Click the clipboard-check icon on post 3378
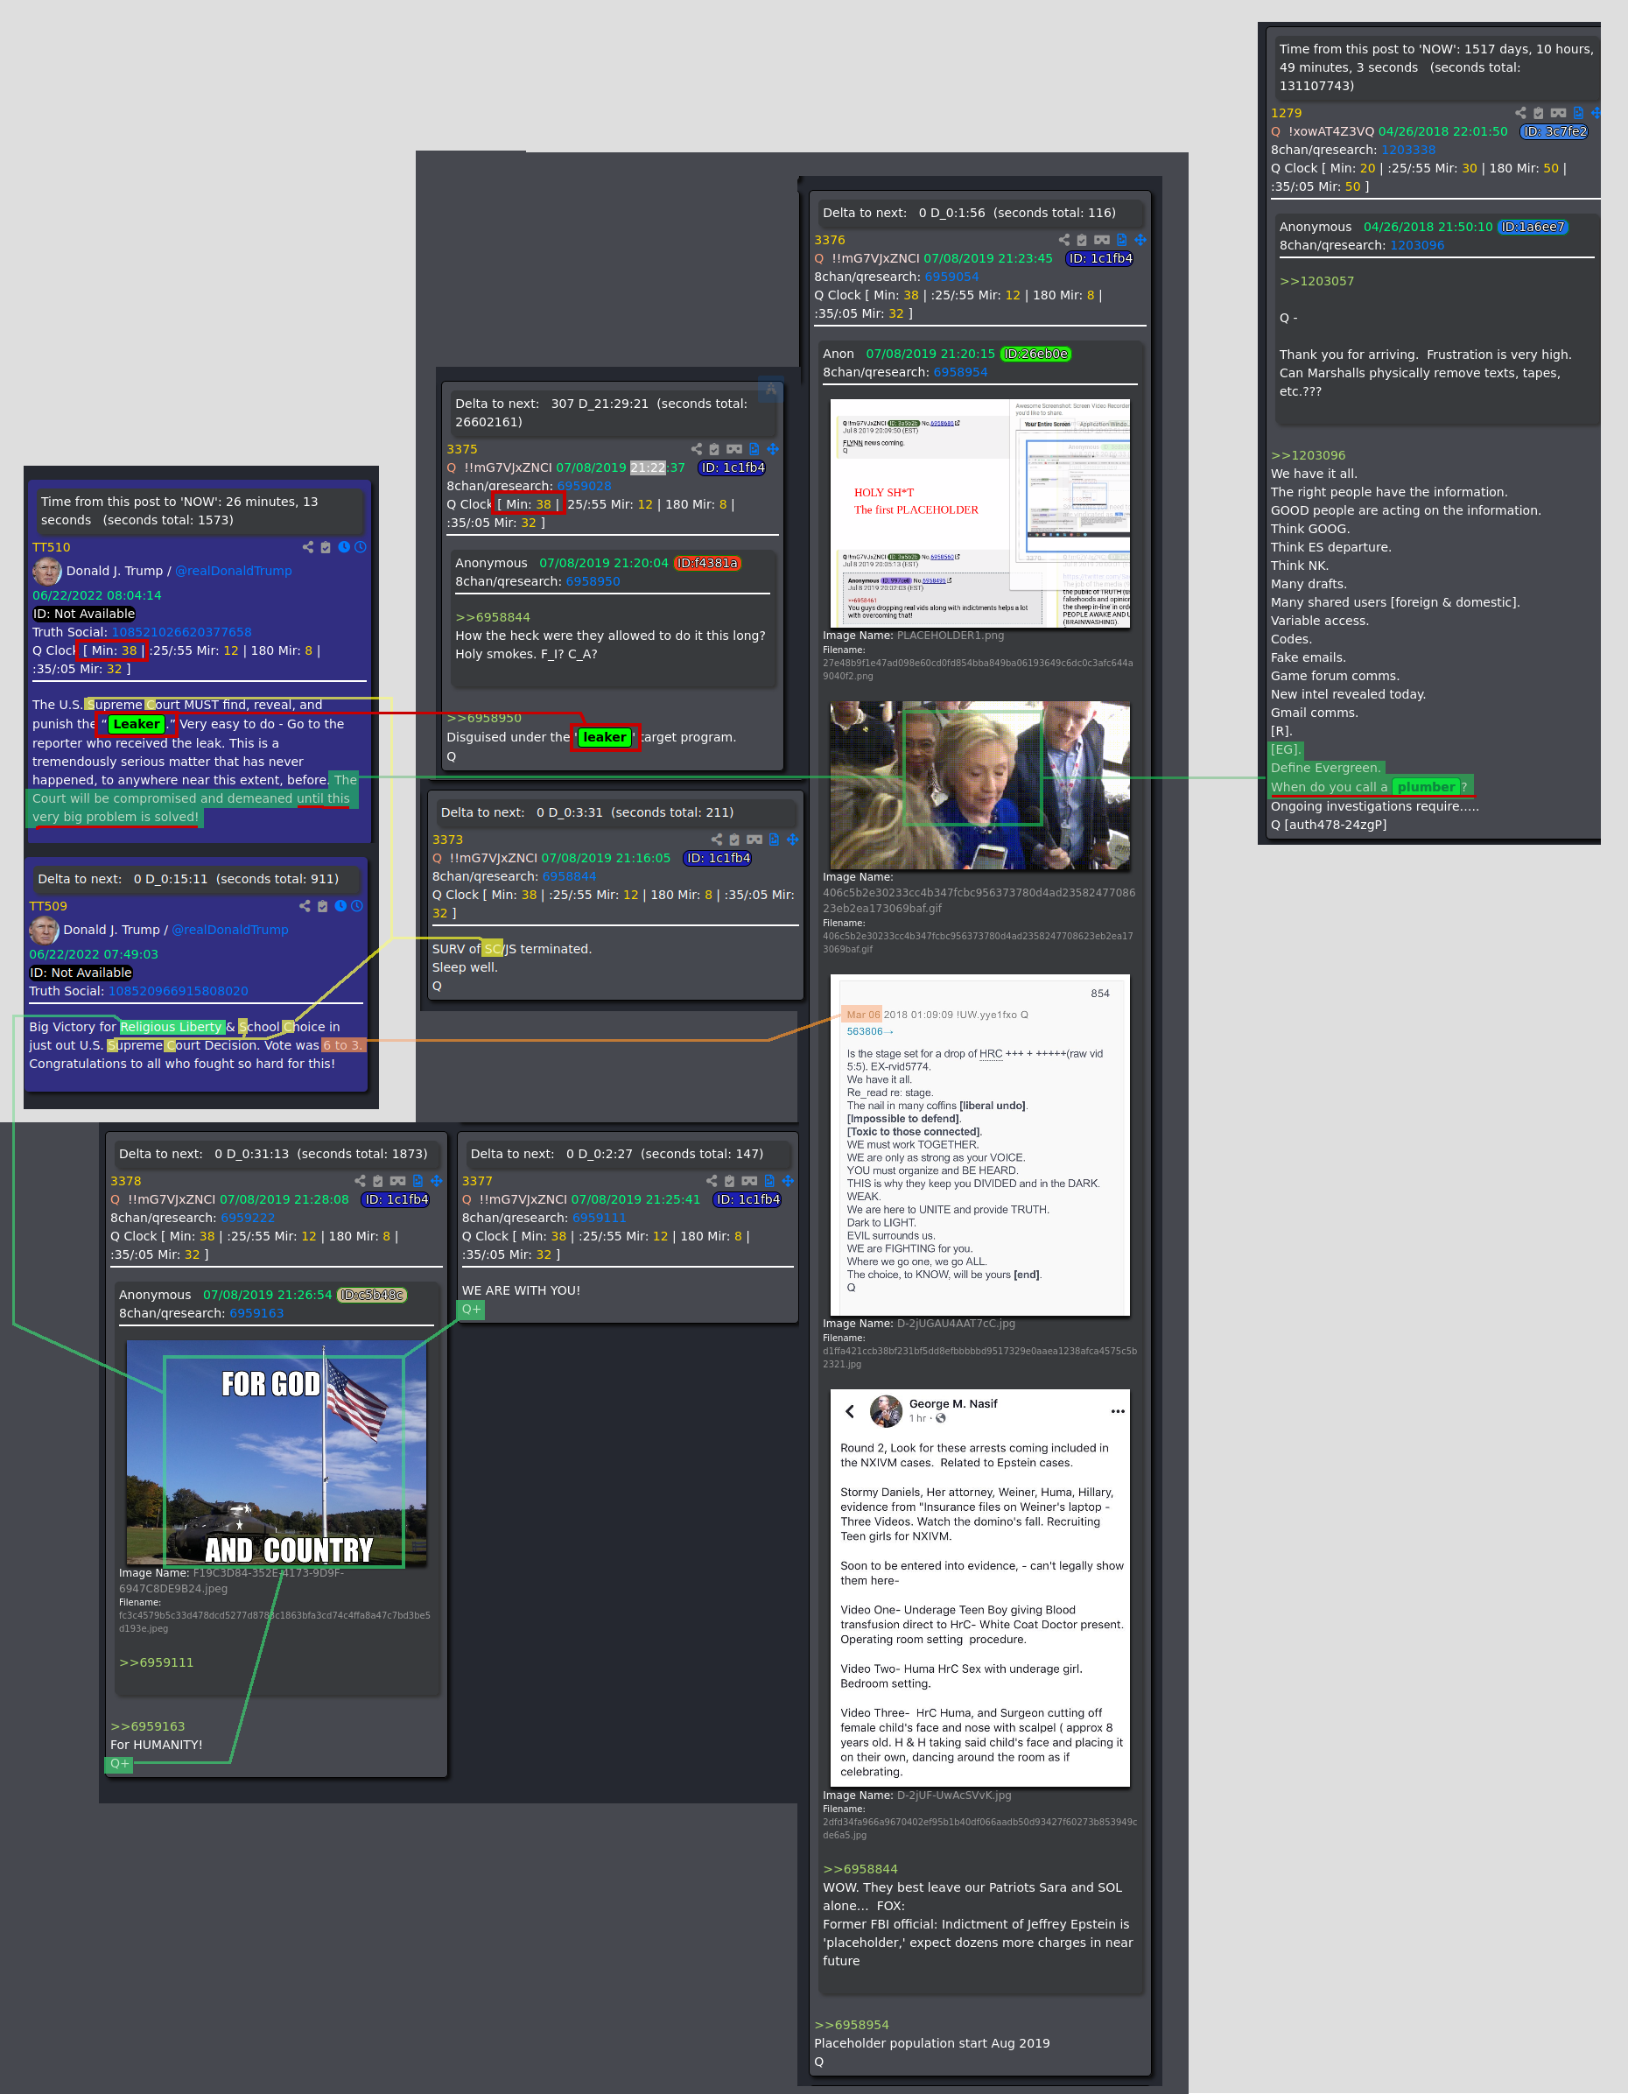 (x=378, y=1181)
